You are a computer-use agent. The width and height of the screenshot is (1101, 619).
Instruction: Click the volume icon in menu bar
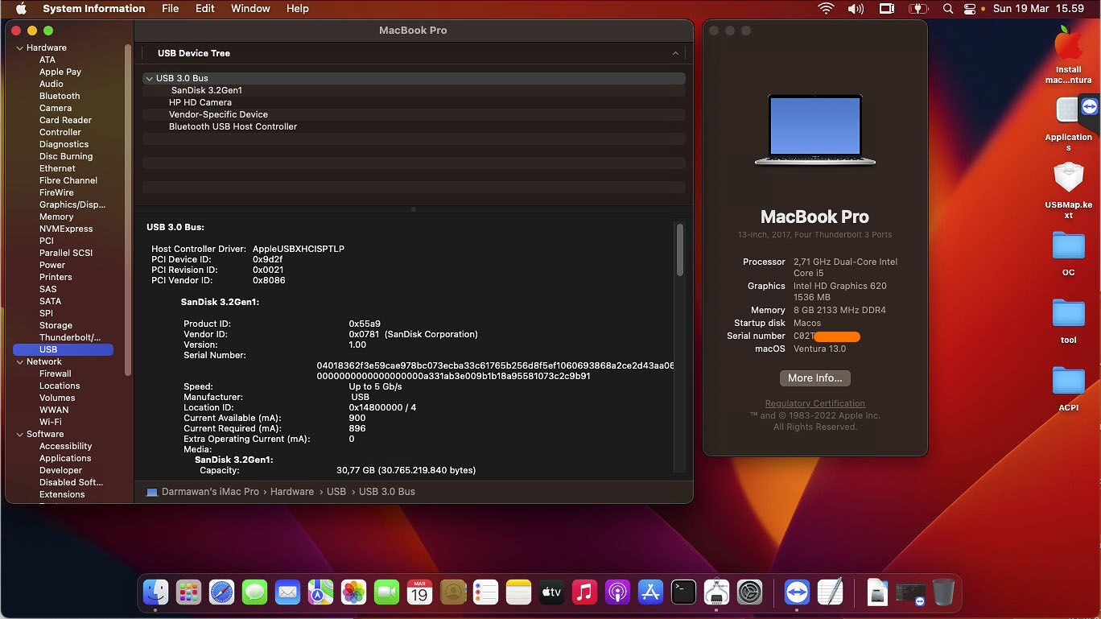click(855, 9)
